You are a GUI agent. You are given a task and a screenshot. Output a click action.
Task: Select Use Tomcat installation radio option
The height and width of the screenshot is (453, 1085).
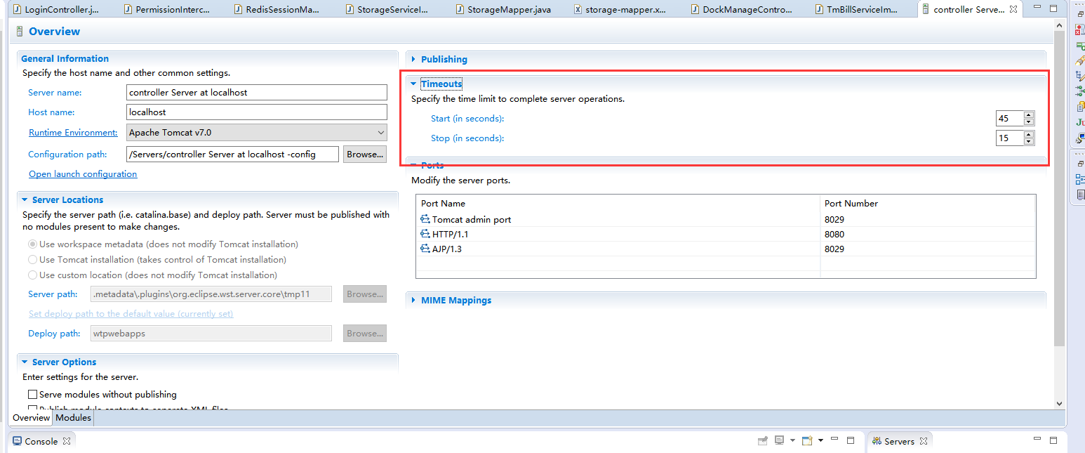pos(32,260)
